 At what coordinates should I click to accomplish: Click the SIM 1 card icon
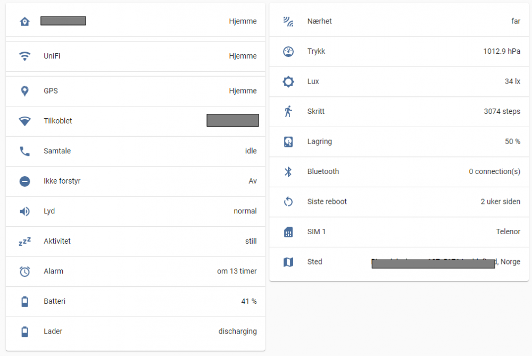point(288,232)
